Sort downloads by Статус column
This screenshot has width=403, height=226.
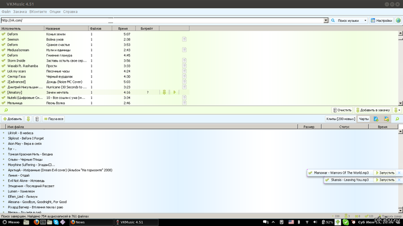pyautogui.click(x=345, y=127)
